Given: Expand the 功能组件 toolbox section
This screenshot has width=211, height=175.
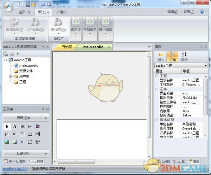Looking at the screenshot, I should click(45, 154).
